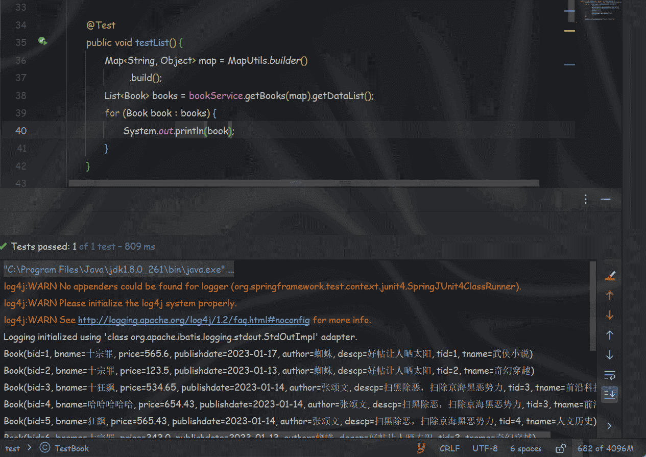Click 'Please initialize the log4j system properly' line
This screenshot has width=646, height=457.
pos(120,303)
